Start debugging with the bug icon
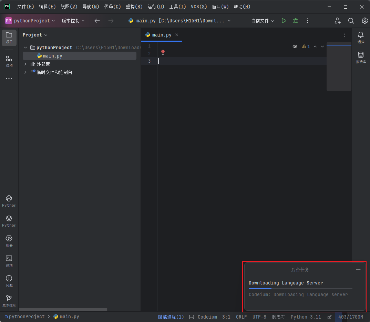This screenshot has width=370, height=322. (x=295, y=21)
